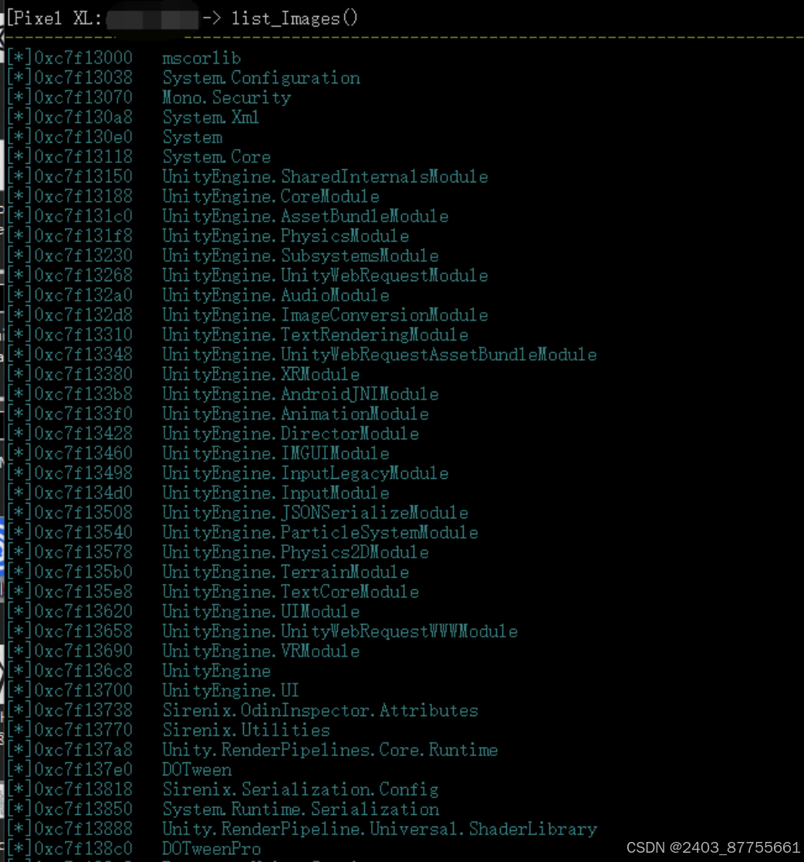Click the System.Configuration entry
The image size is (804, 862).
coord(262,78)
